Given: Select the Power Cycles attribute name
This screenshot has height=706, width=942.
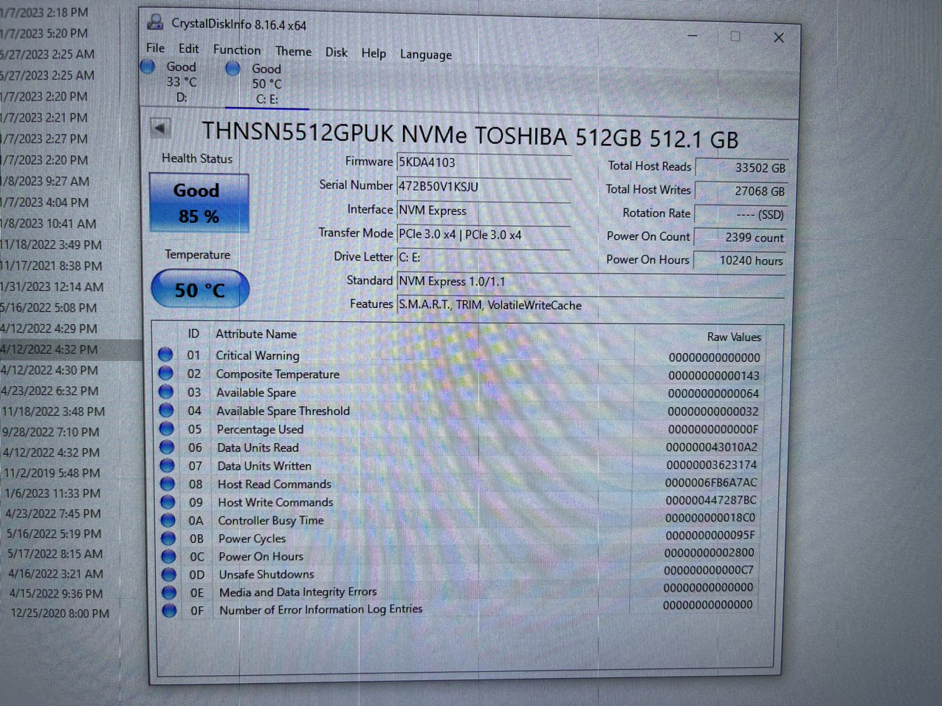Looking at the screenshot, I should point(252,538).
